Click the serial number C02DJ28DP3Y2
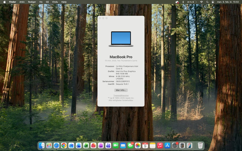This screenshot has height=151, width=242. pos(123,81)
